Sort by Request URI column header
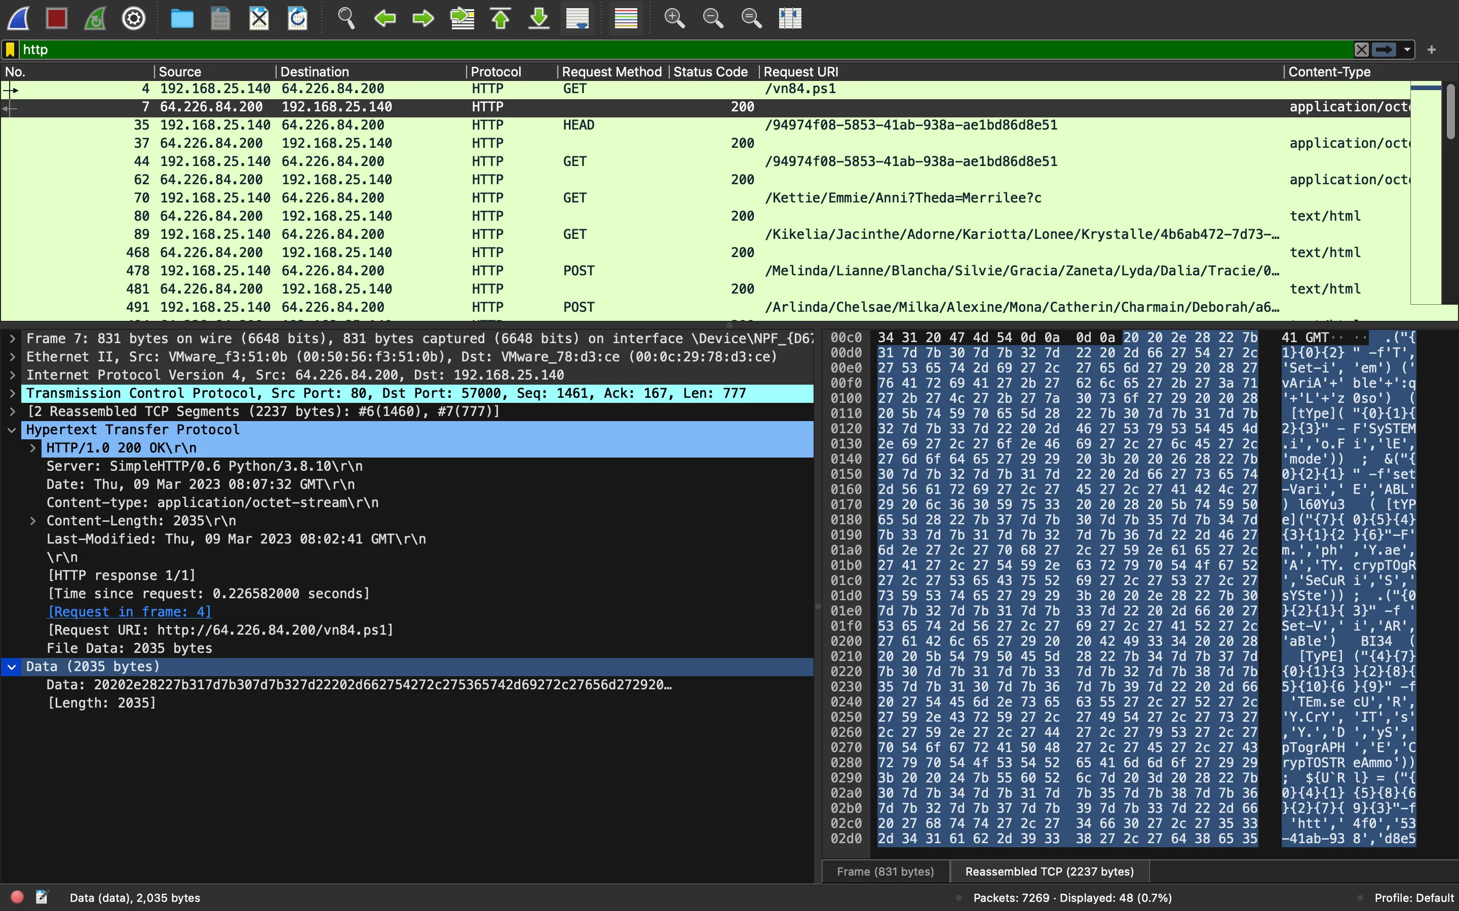 point(1020,72)
